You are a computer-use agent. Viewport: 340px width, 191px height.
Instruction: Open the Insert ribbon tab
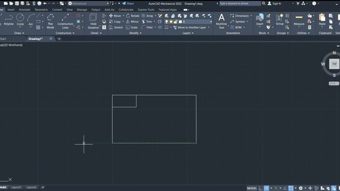click(x=11, y=10)
